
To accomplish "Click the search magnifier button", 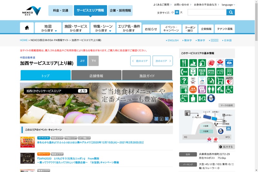I will click(x=231, y=12).
